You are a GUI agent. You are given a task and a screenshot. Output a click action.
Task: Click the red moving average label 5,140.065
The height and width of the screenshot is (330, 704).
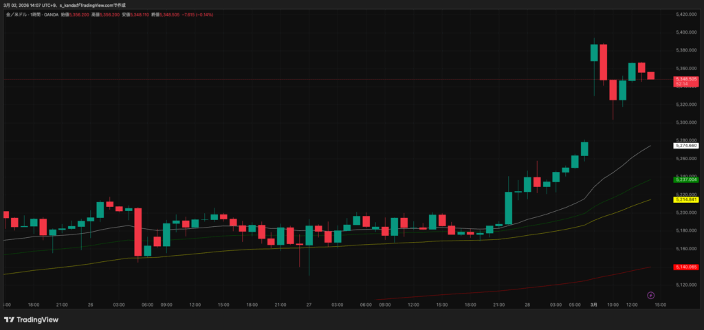[x=686, y=267]
